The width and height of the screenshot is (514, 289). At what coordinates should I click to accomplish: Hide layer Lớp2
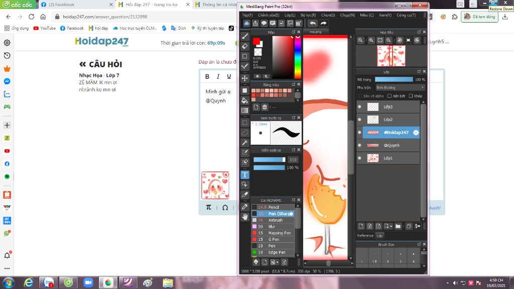pyautogui.click(x=359, y=119)
